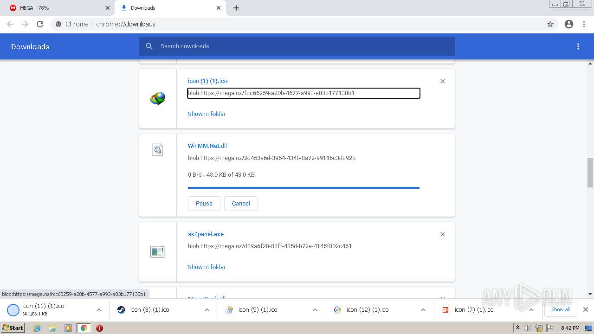Viewport: 594px width, 334px height.
Task: Open the Opera icon in taskbar
Action: pos(99,328)
